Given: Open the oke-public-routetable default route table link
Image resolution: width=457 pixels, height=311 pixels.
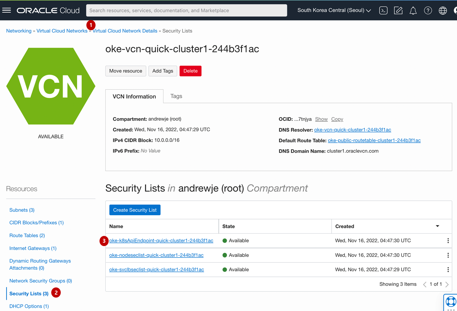Looking at the screenshot, I should [374, 140].
